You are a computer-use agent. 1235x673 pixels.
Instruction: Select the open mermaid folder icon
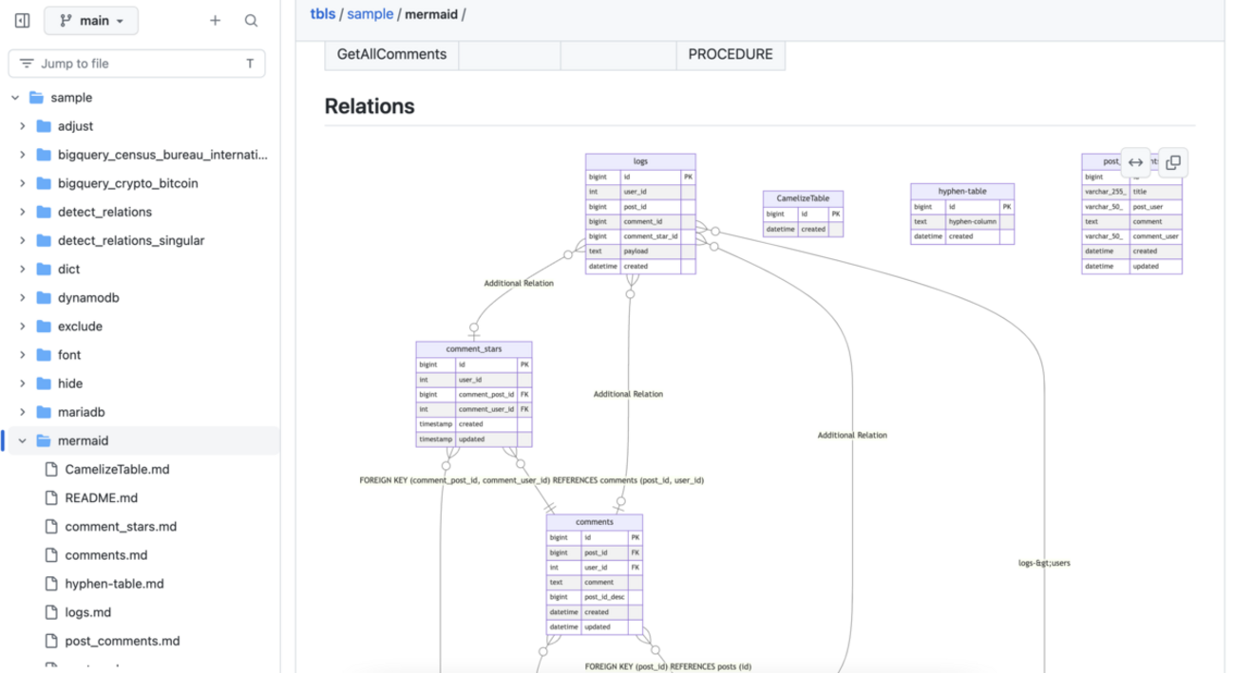pos(44,440)
